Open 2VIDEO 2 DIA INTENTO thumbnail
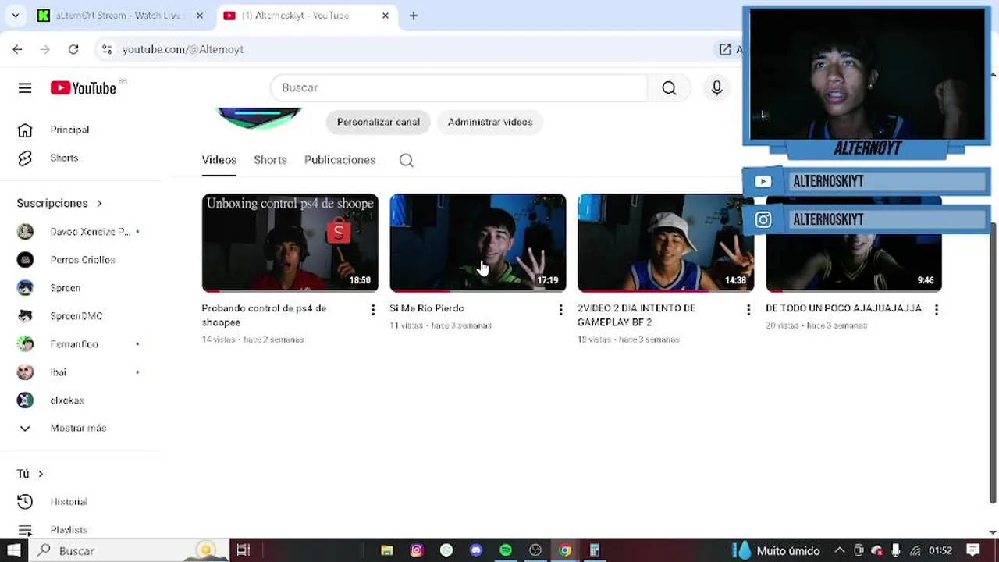The width and height of the screenshot is (999, 562). click(x=666, y=243)
